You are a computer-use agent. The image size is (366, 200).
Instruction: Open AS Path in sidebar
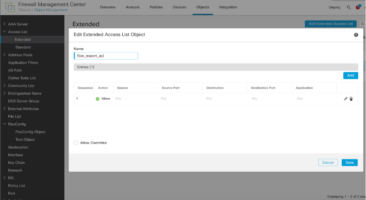tap(15, 70)
